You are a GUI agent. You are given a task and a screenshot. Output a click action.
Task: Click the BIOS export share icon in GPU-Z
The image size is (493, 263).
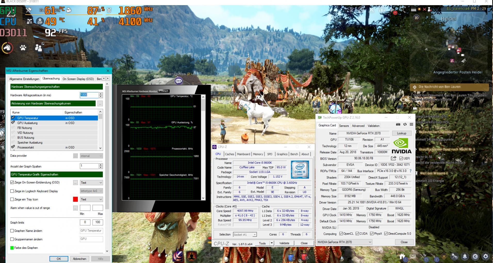coord(393,158)
